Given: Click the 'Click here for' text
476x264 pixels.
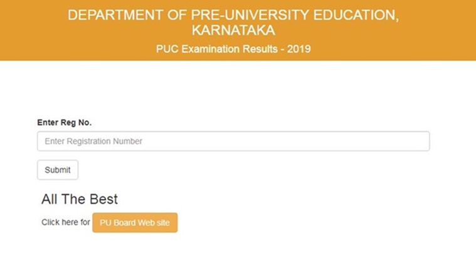Looking at the screenshot, I should pyautogui.click(x=66, y=222).
